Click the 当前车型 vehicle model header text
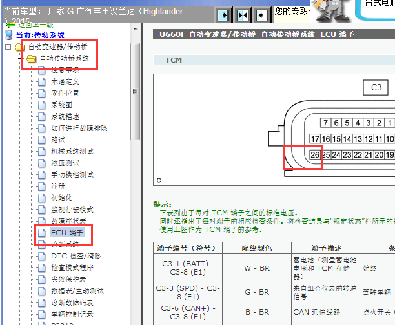Image resolution: width=395 pixels, height=325 pixels. pos(93,15)
